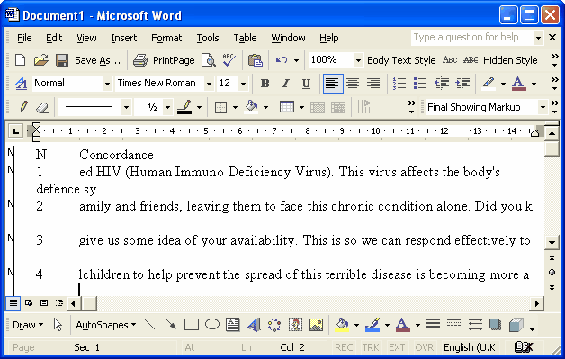Expand the font size 12 dropdown

tap(243, 84)
